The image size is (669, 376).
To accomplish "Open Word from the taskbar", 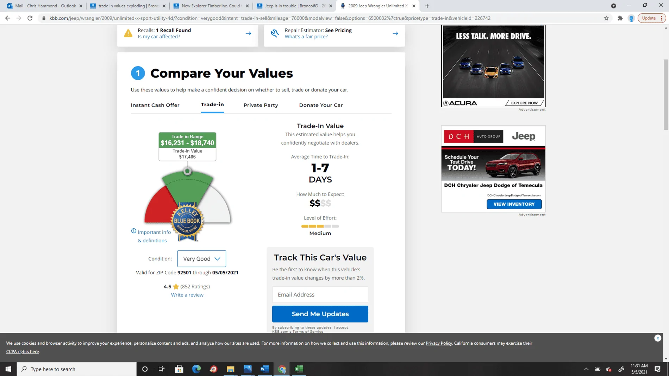I will point(264,369).
